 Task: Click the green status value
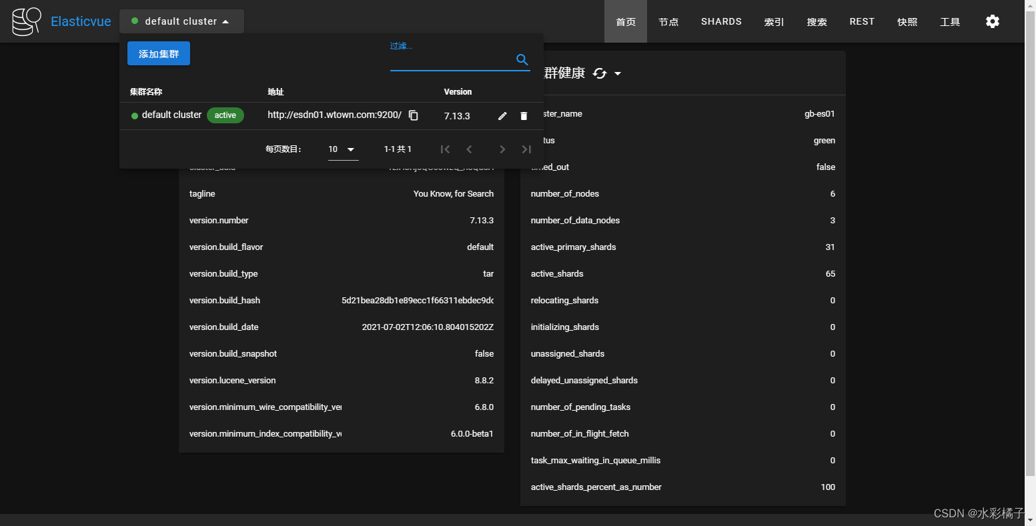[825, 140]
